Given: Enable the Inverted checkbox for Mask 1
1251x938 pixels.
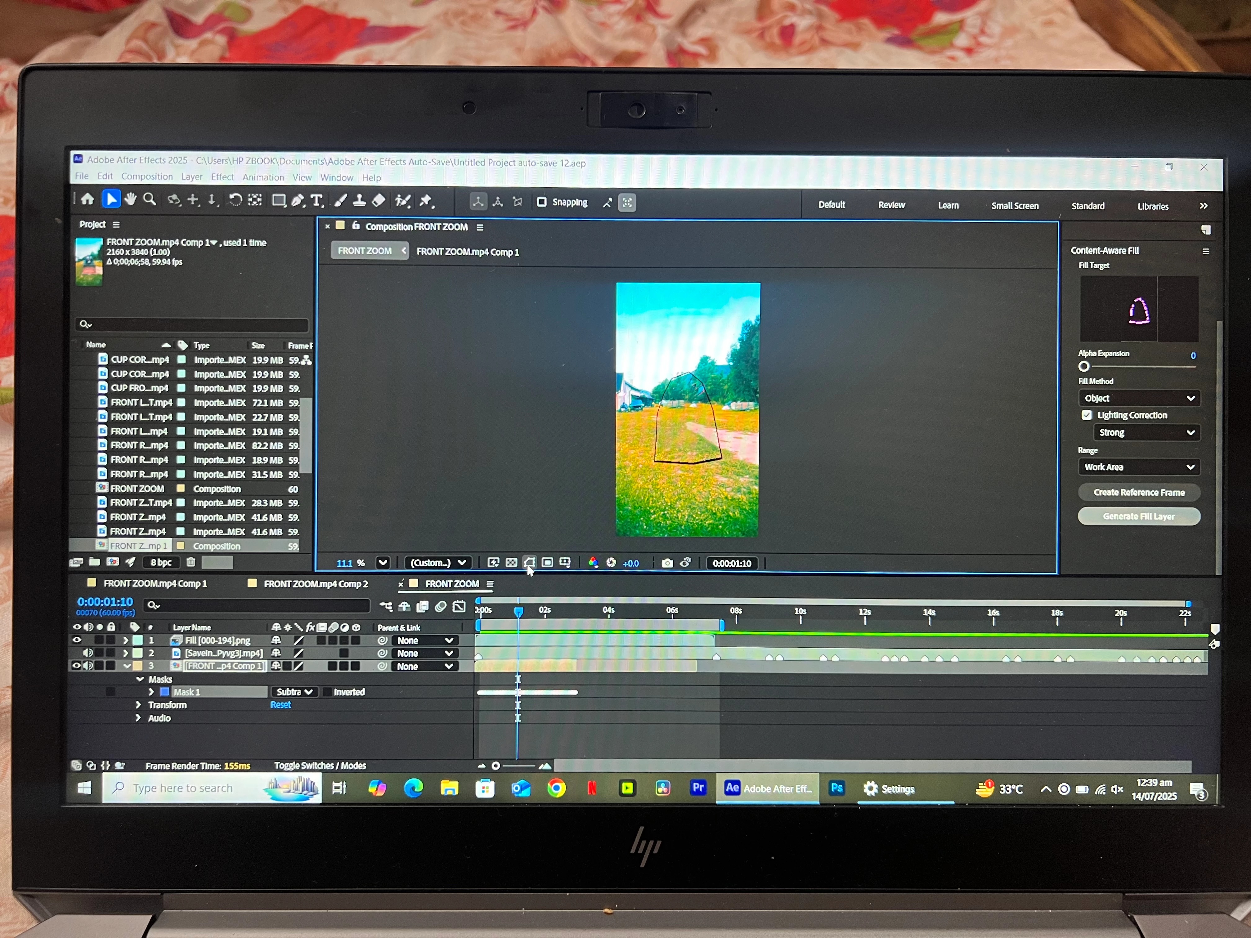Looking at the screenshot, I should point(327,692).
